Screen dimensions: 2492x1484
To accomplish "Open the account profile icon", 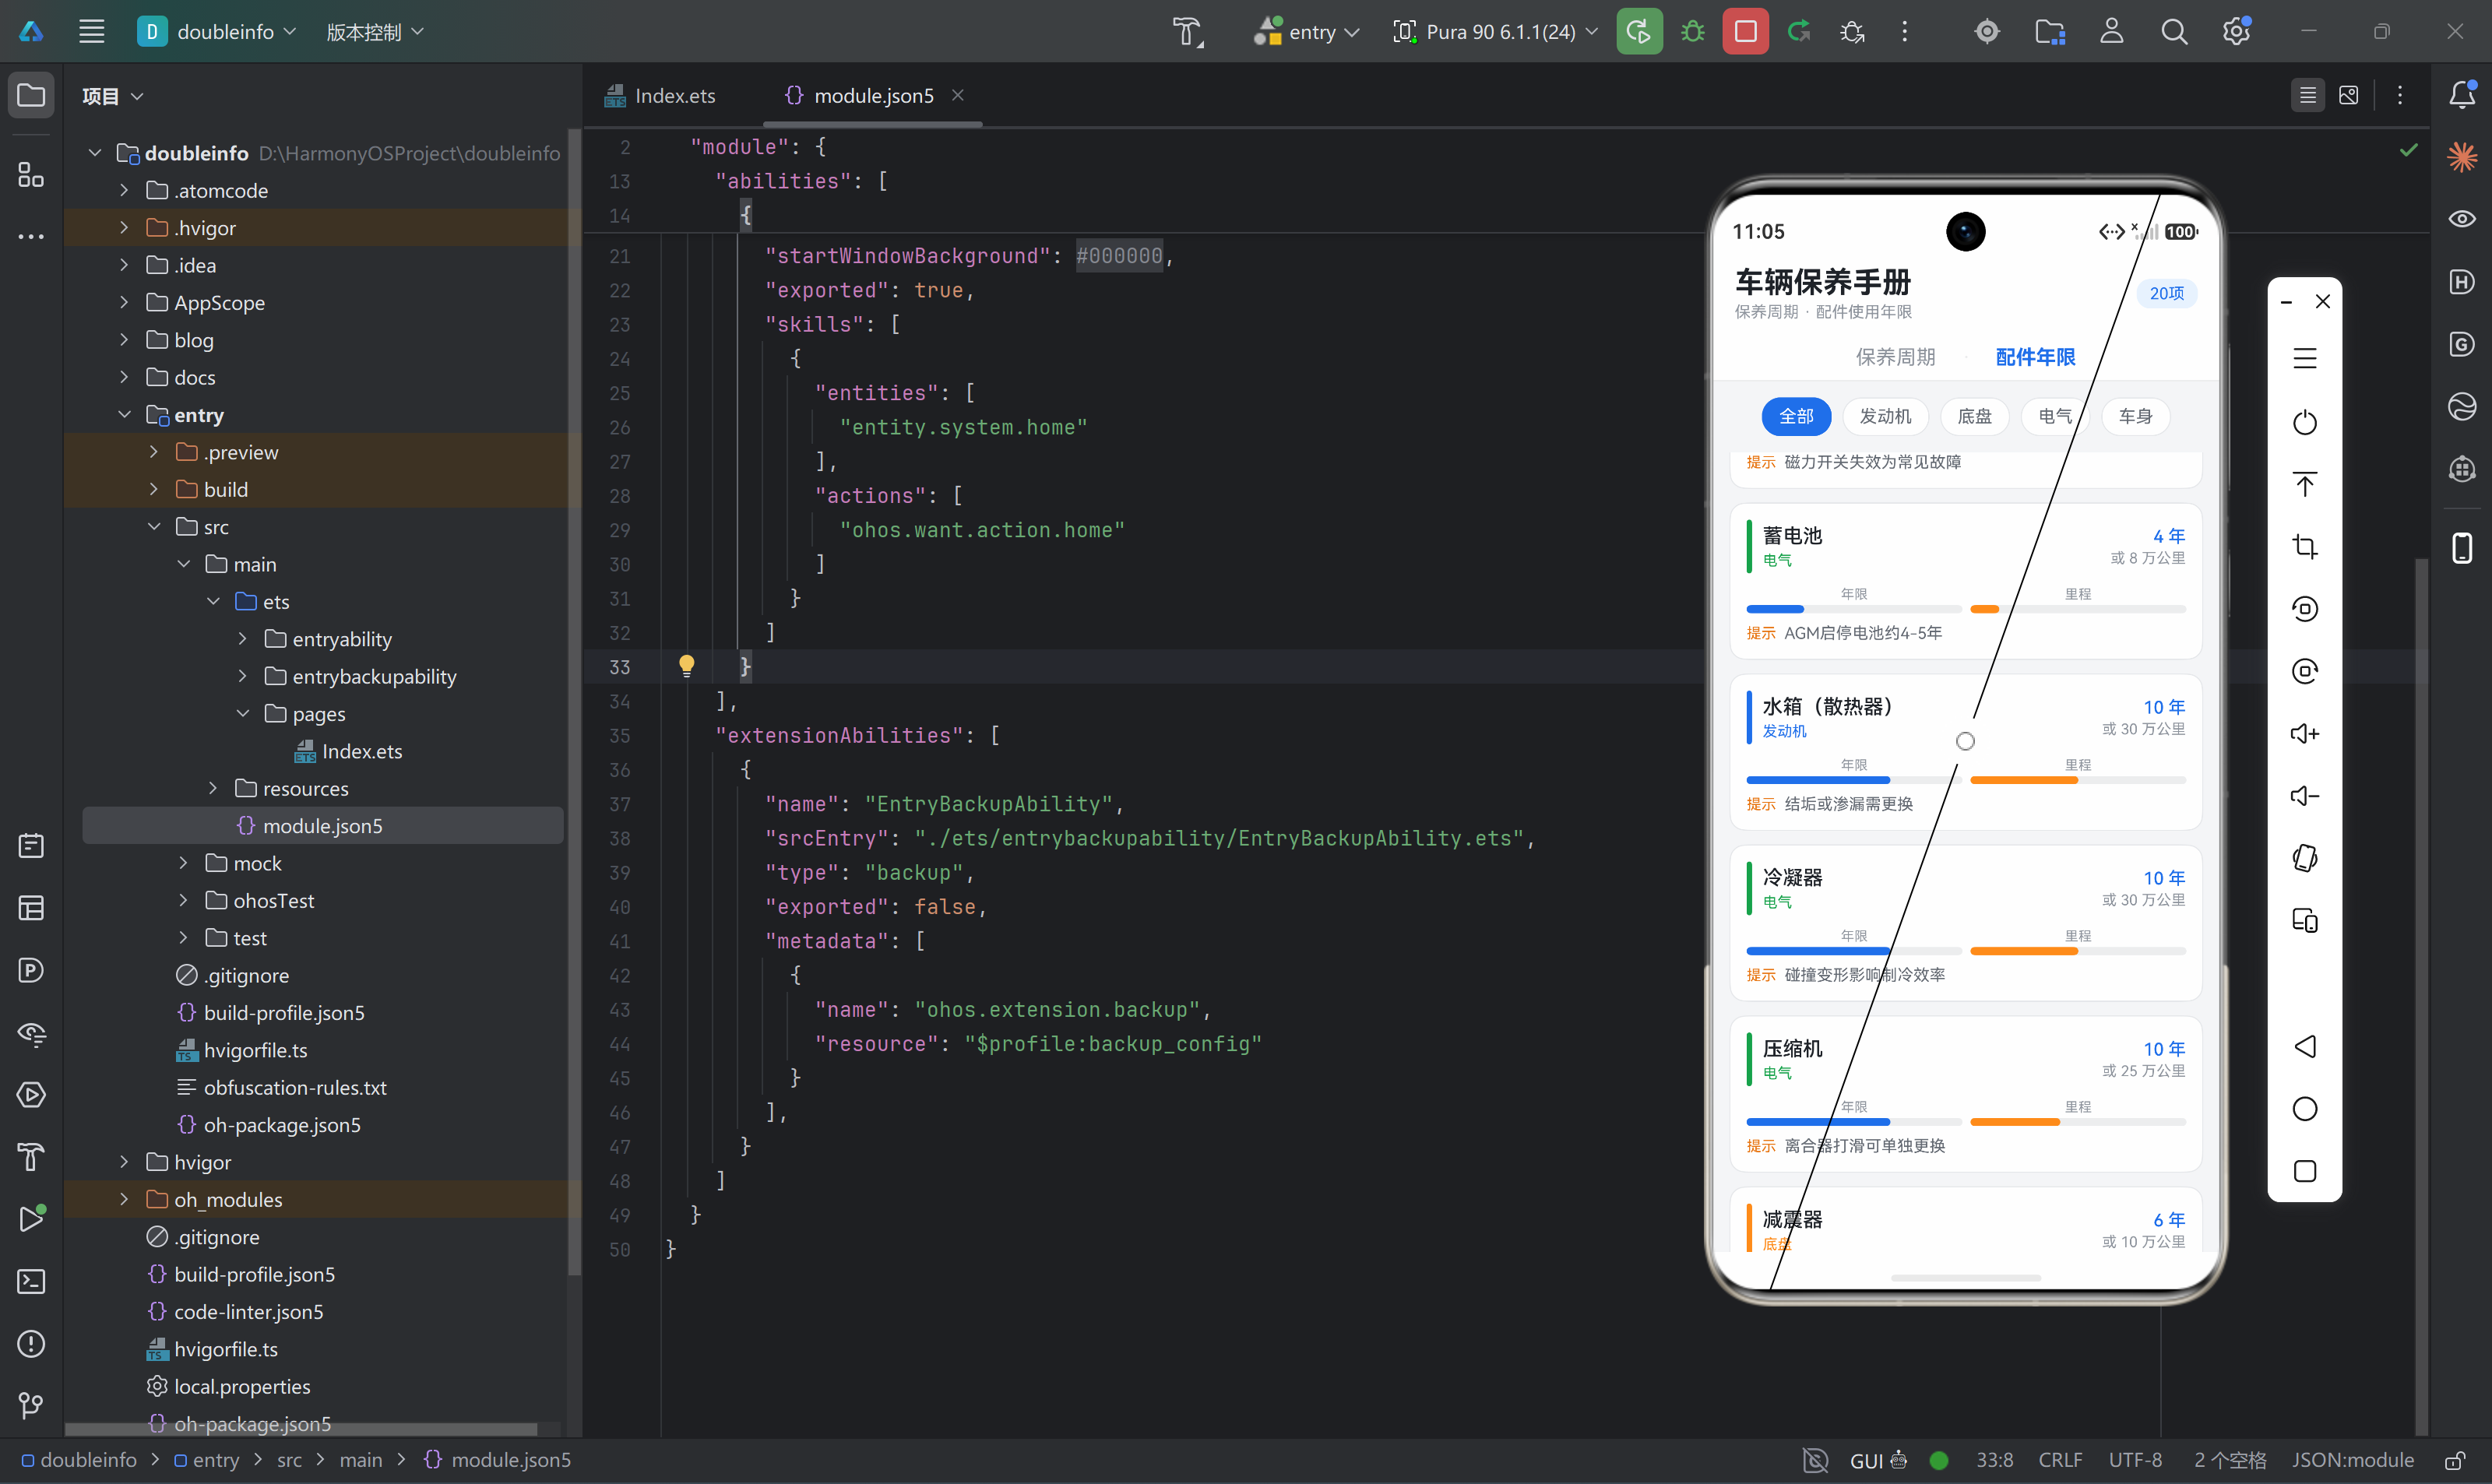I will pyautogui.click(x=2111, y=31).
